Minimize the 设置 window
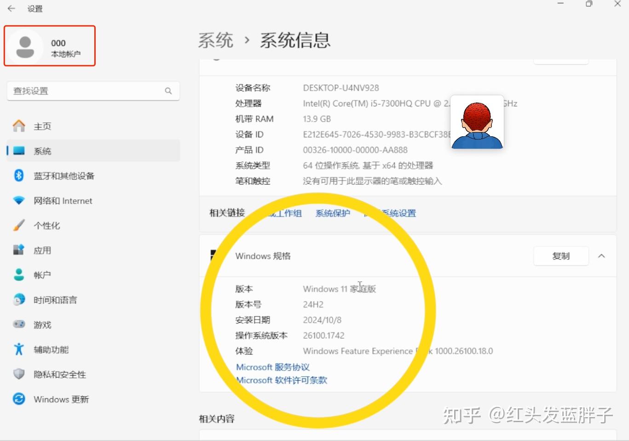This screenshot has width=629, height=441. click(x=560, y=4)
